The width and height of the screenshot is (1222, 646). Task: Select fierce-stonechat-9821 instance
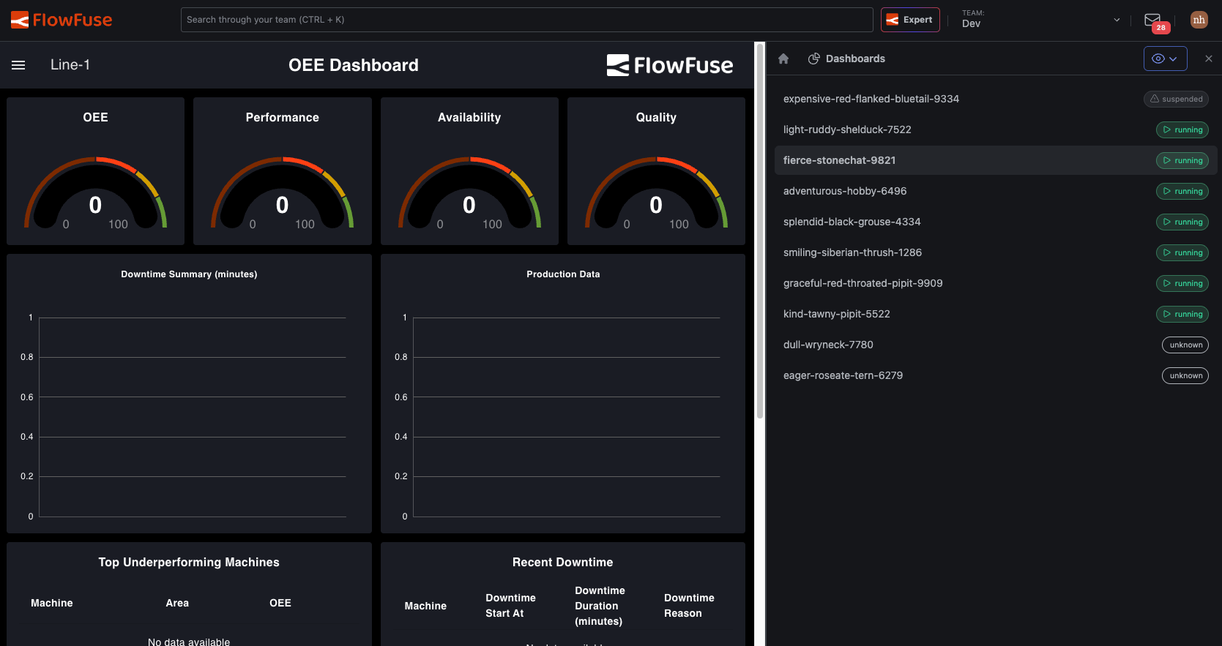click(996, 160)
